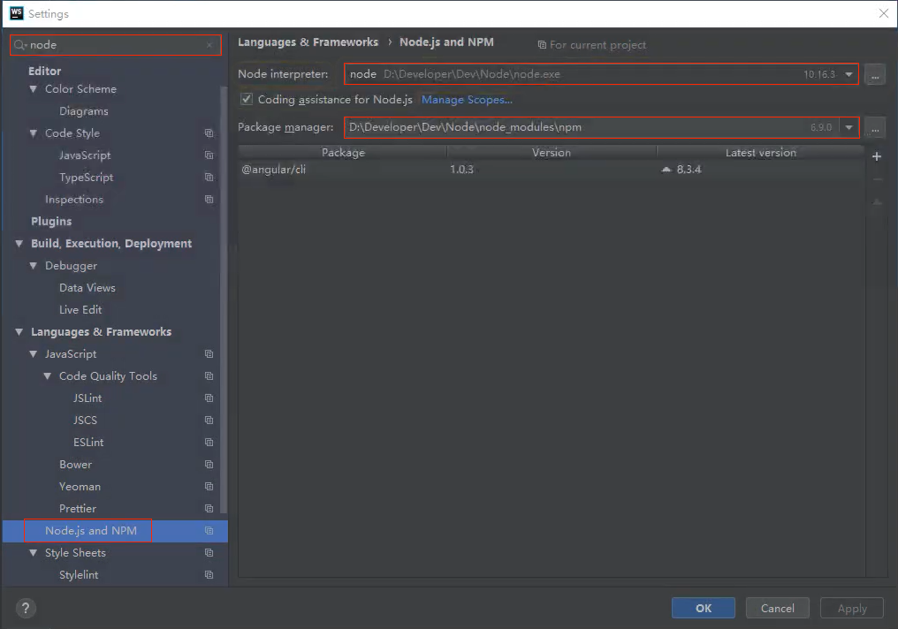The height and width of the screenshot is (629, 898).
Task: Collapse the Code Style tree node
Action: click(x=34, y=133)
